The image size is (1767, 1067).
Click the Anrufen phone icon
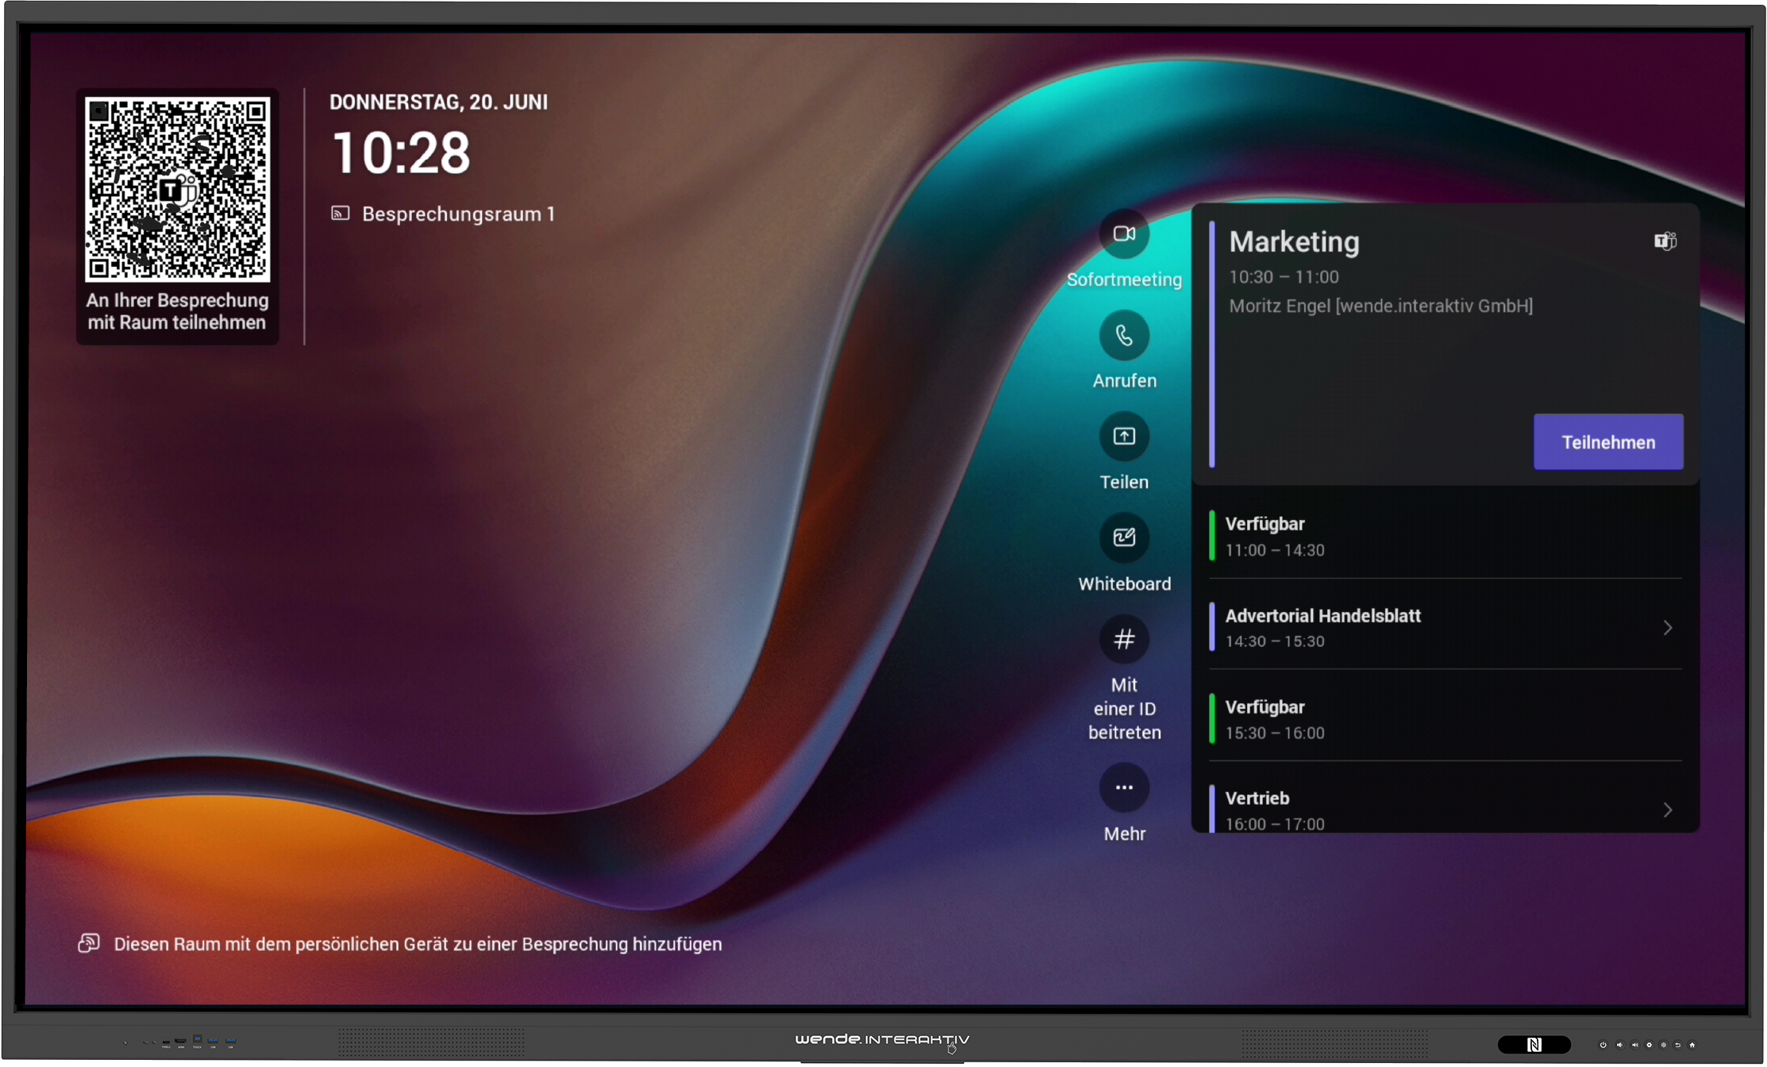1123,336
